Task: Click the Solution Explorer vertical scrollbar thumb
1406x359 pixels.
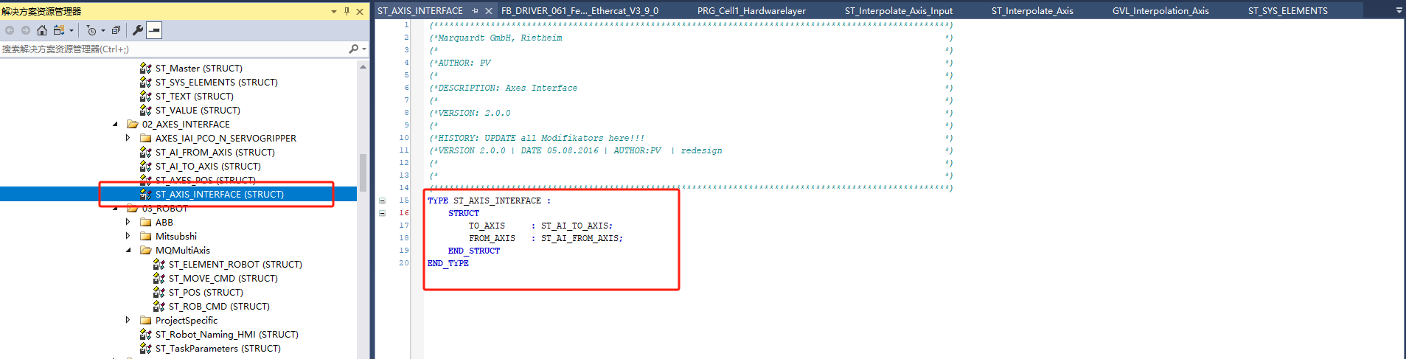Action: [363, 172]
